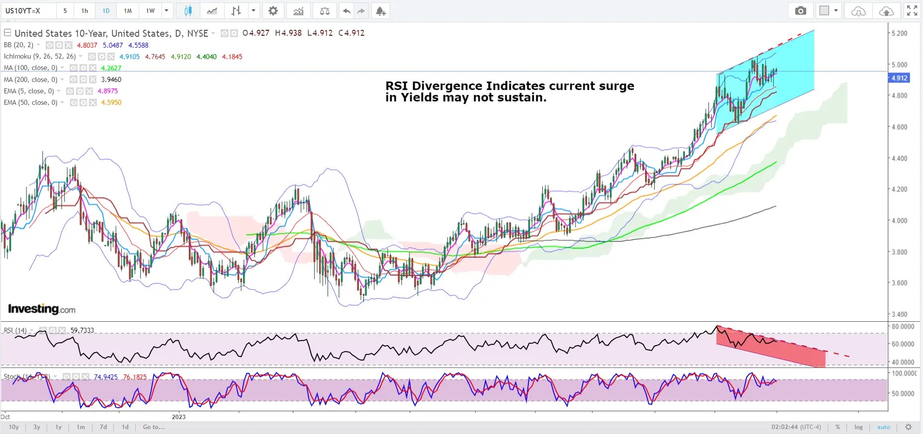Open settings for EMA (5, close, 0)
This screenshot has height=434, width=923.
(x=80, y=91)
